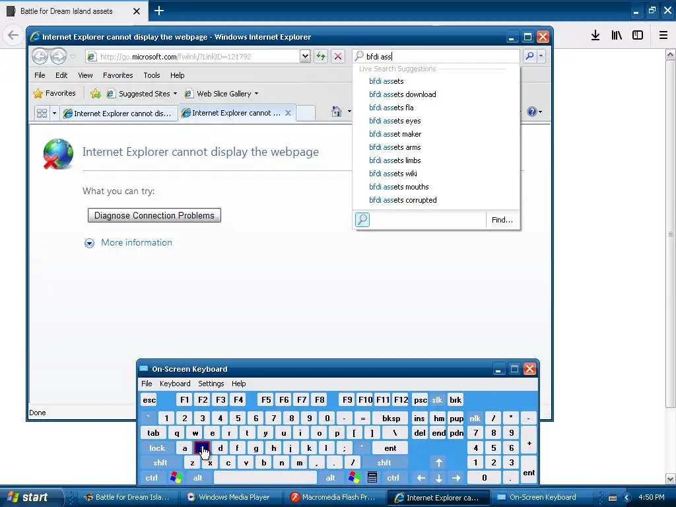Close the Battle for Dream Island assets tab
This screenshot has height=507, width=676.
click(x=136, y=11)
